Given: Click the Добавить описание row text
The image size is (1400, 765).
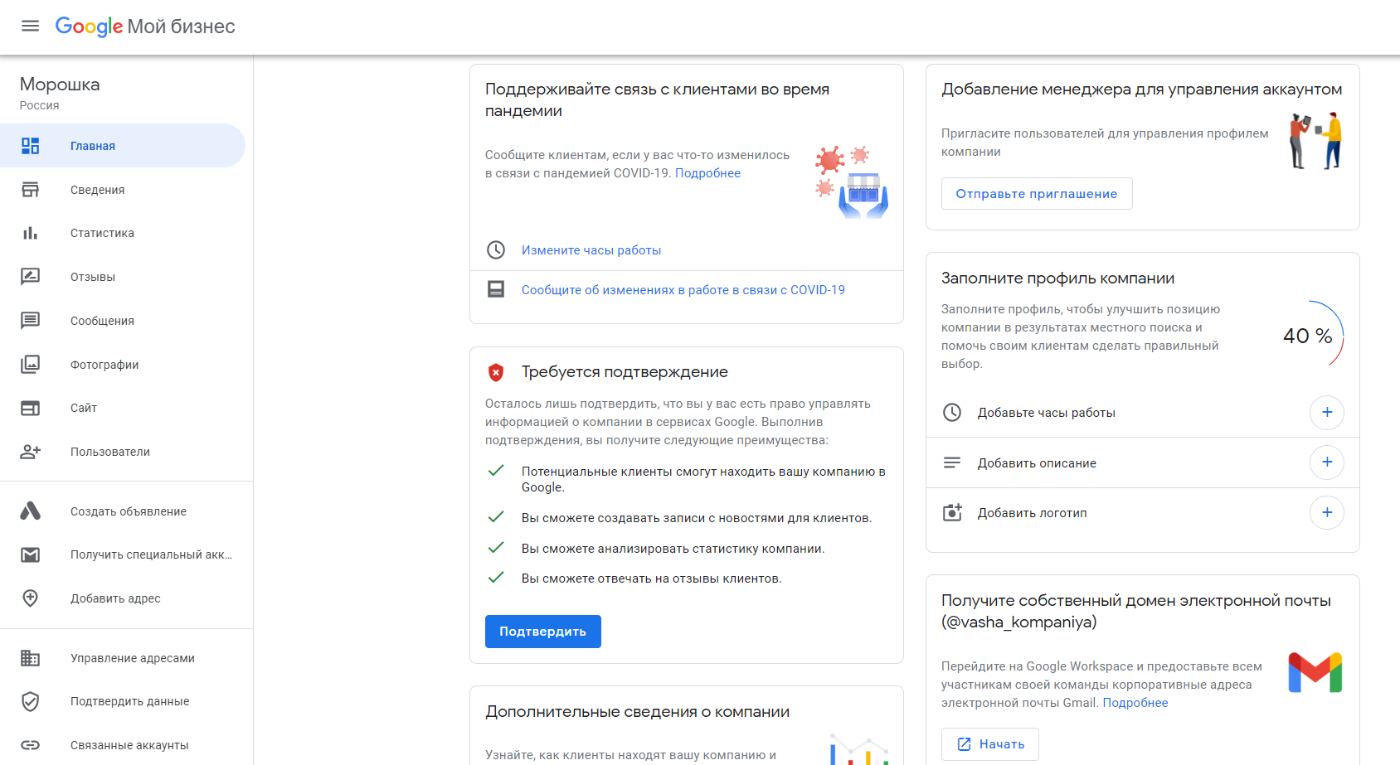Looking at the screenshot, I should [x=1037, y=463].
